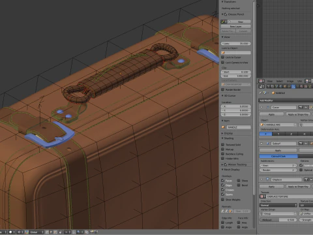Select the modifiers wrench properties tab
The width and height of the screenshot is (313, 235).
tap(293, 86)
